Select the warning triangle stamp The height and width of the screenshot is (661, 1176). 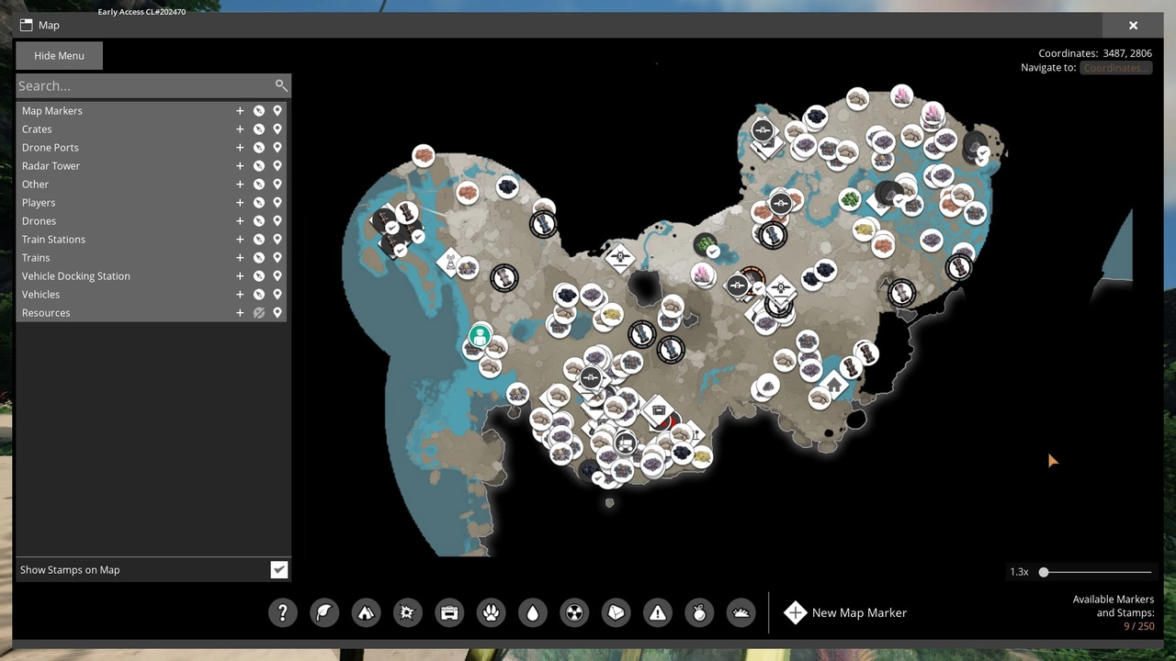[x=658, y=612]
